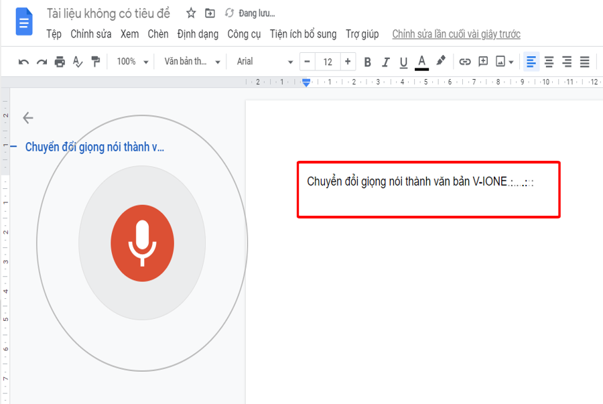
Task: Open the text color picker
Action: [x=422, y=63]
